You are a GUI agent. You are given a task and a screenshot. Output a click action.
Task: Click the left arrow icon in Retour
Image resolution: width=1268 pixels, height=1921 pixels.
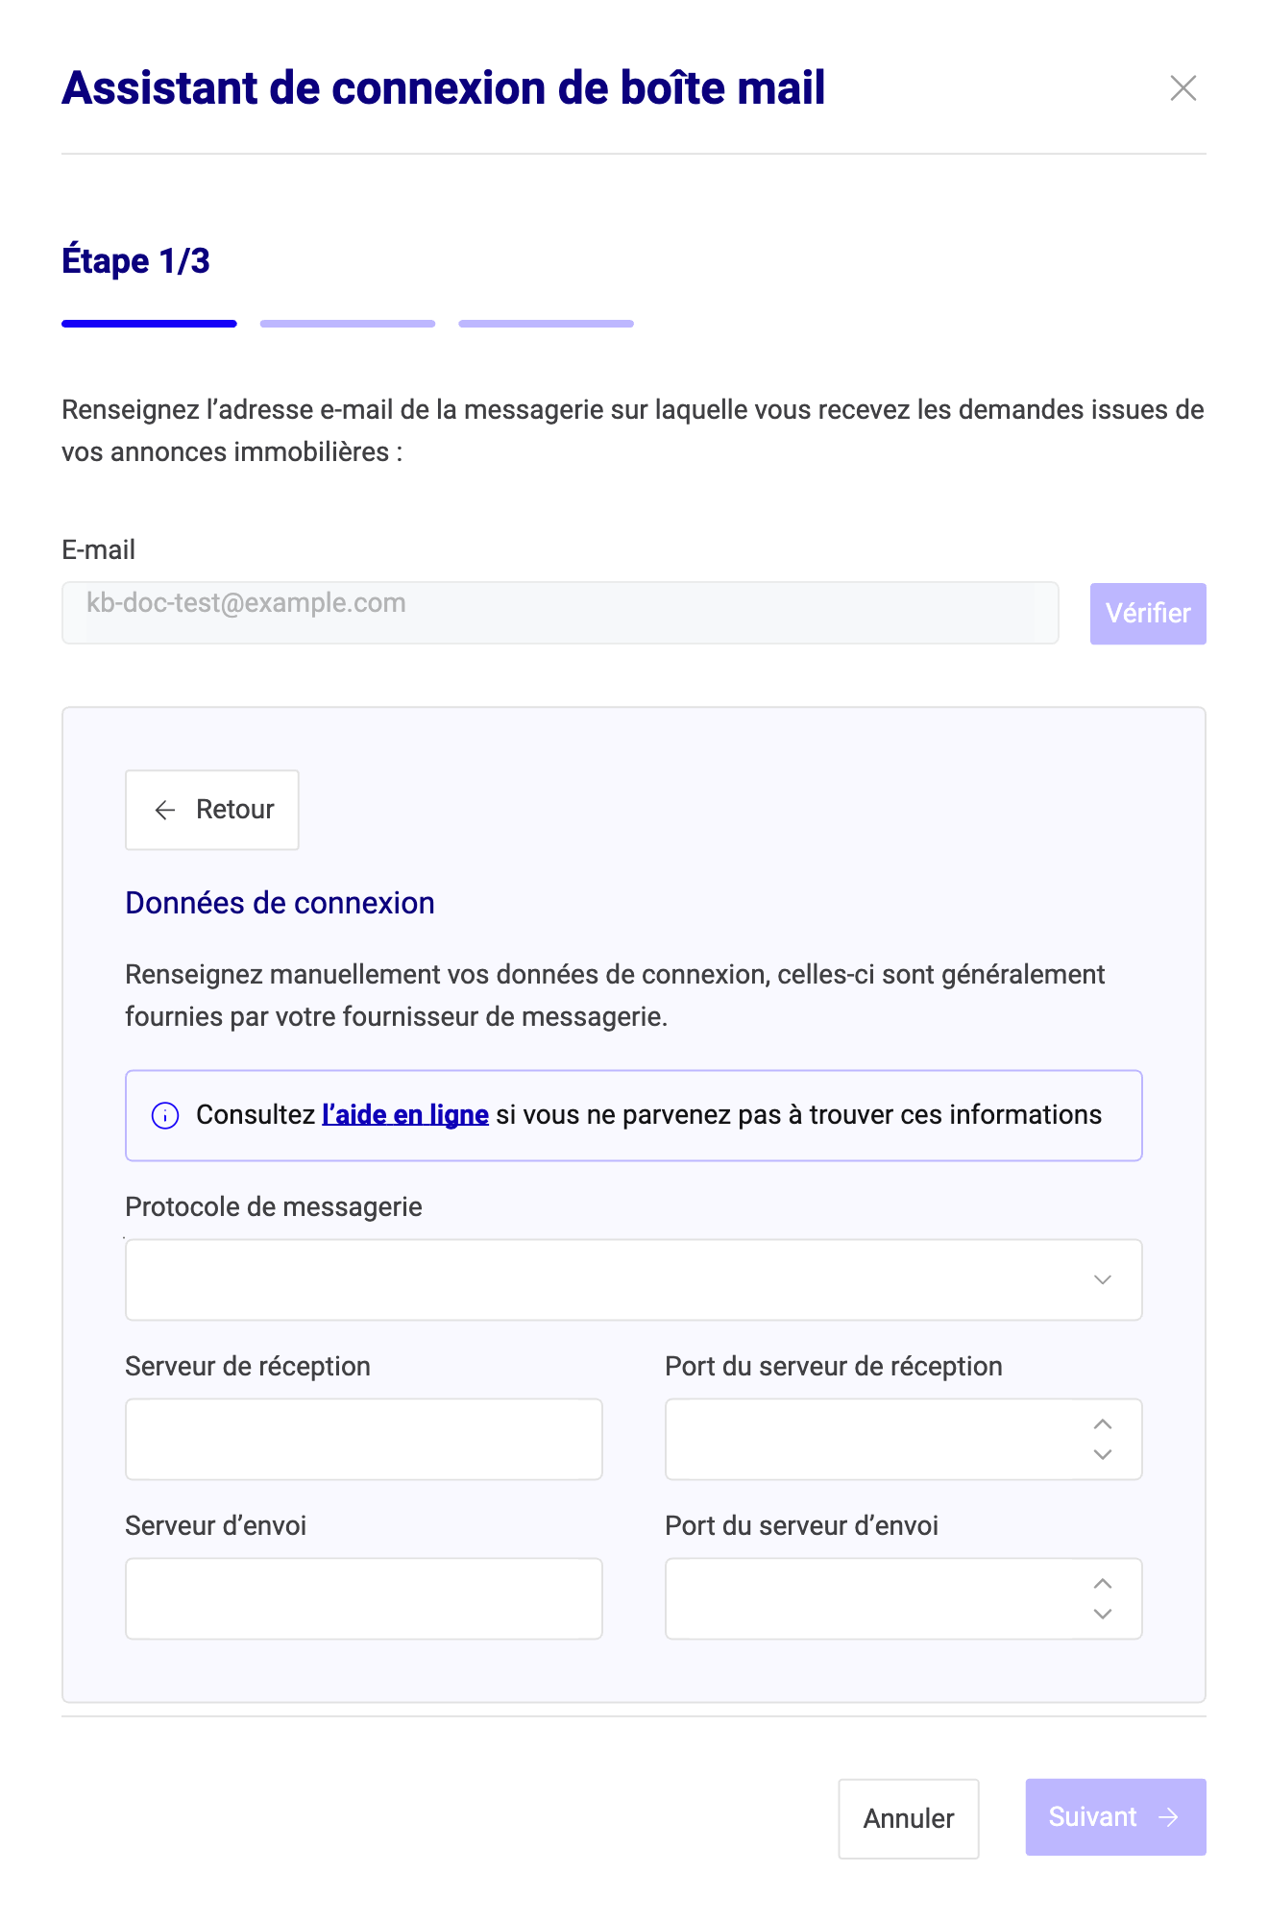(165, 810)
